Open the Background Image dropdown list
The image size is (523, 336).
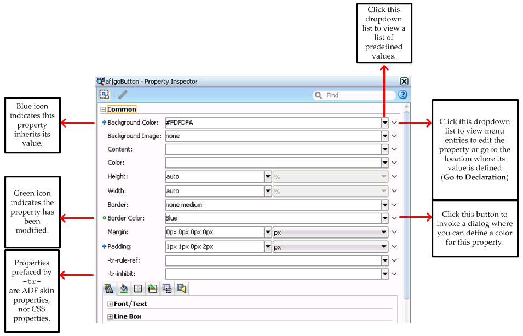point(385,136)
